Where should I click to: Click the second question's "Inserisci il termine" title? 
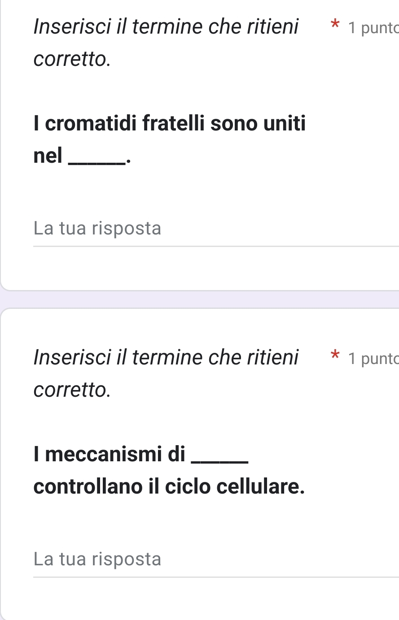tap(166, 358)
